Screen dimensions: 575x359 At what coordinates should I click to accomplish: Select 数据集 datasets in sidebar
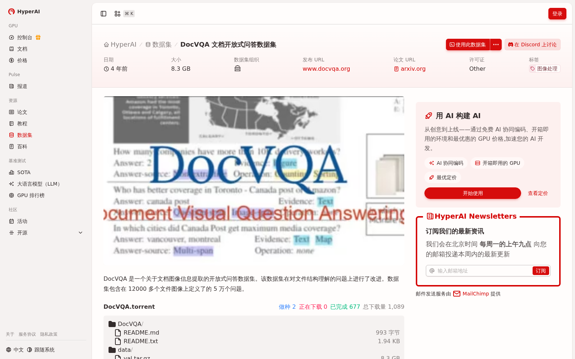[21, 135]
